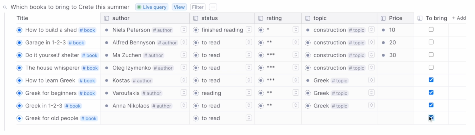Screen dimensions: 475x135
Task: Expand the rating dropdown for Do it yourself shelter
Action: pos(296,55)
